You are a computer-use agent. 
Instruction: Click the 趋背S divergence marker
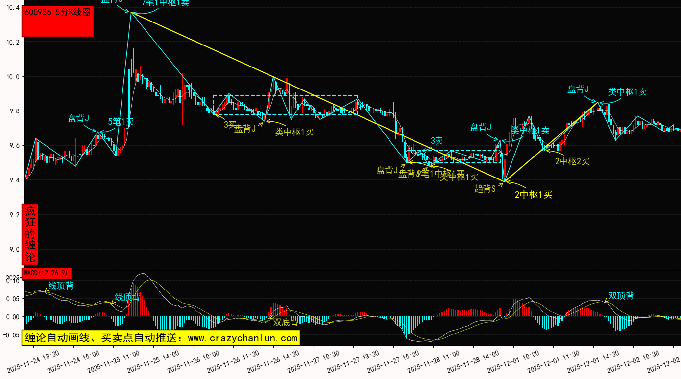[485, 189]
